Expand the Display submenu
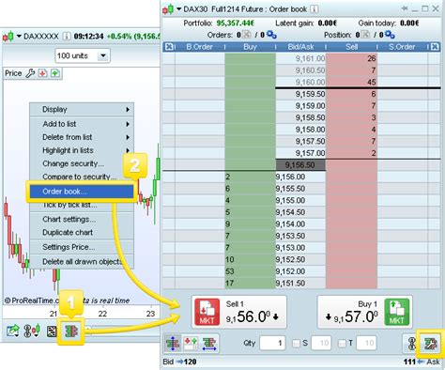Image resolution: width=445 pixels, height=370 pixels. 82,110
